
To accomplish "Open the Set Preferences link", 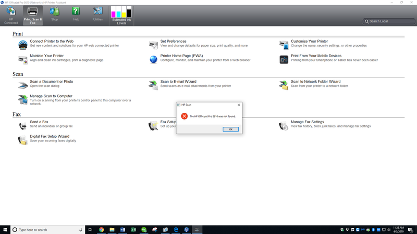I will pos(173,42).
